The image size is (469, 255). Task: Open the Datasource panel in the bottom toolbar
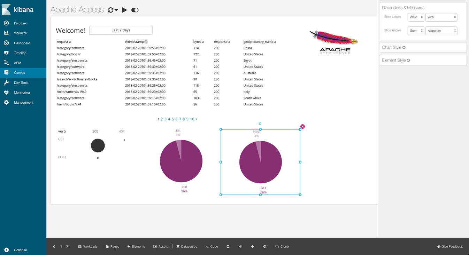click(187, 246)
